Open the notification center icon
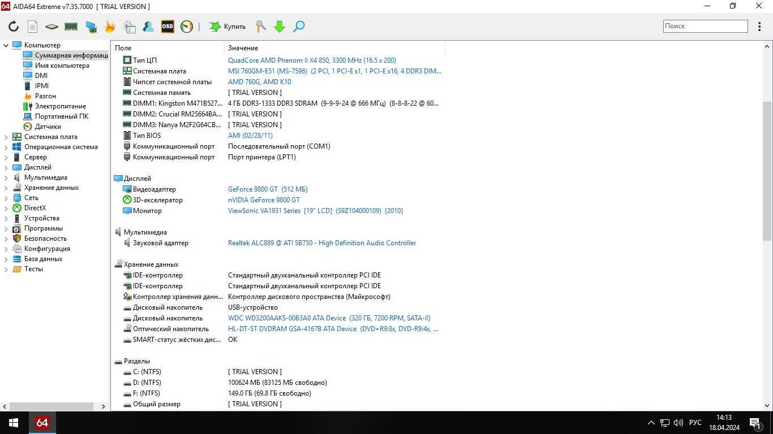The height and width of the screenshot is (434, 773). (x=755, y=423)
